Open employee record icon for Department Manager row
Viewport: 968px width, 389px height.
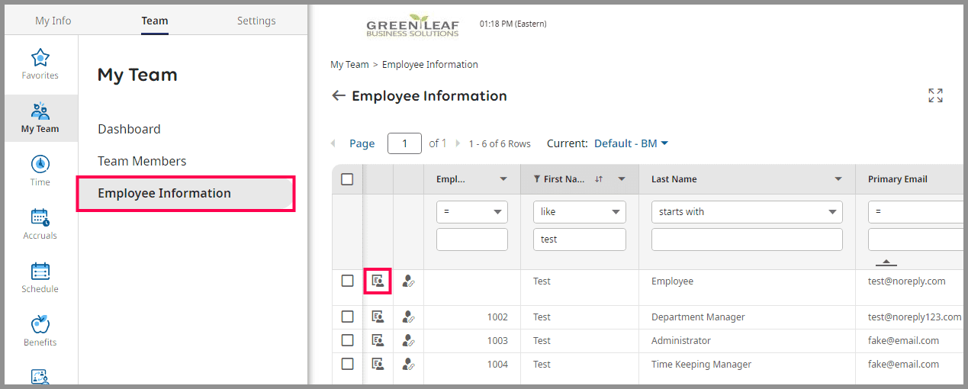pos(378,317)
